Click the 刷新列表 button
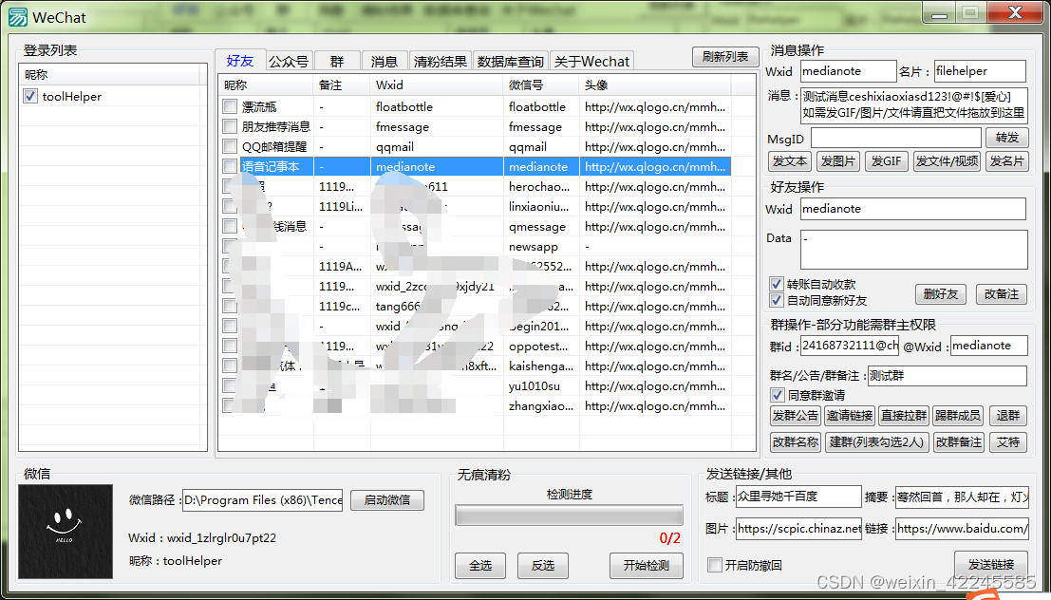The image size is (1051, 600). point(725,57)
